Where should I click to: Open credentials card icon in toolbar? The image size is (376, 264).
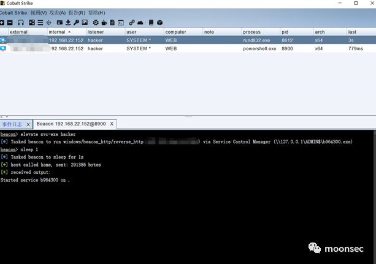click(x=59, y=23)
